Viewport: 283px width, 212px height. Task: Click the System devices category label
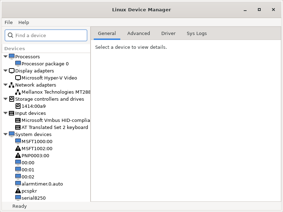tap(33, 134)
